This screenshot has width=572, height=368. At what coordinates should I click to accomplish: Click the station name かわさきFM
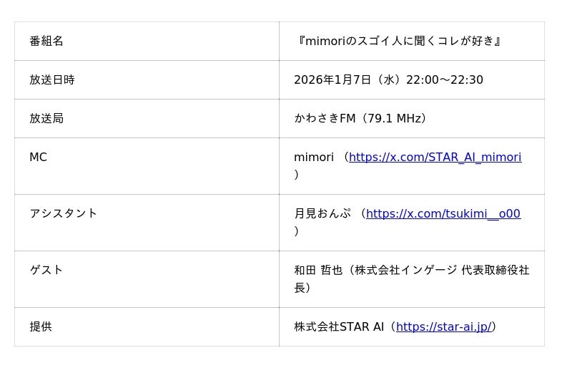tap(325, 119)
